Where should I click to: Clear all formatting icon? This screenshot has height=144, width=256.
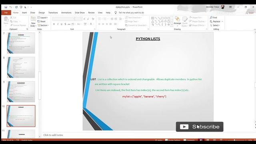(93, 19)
